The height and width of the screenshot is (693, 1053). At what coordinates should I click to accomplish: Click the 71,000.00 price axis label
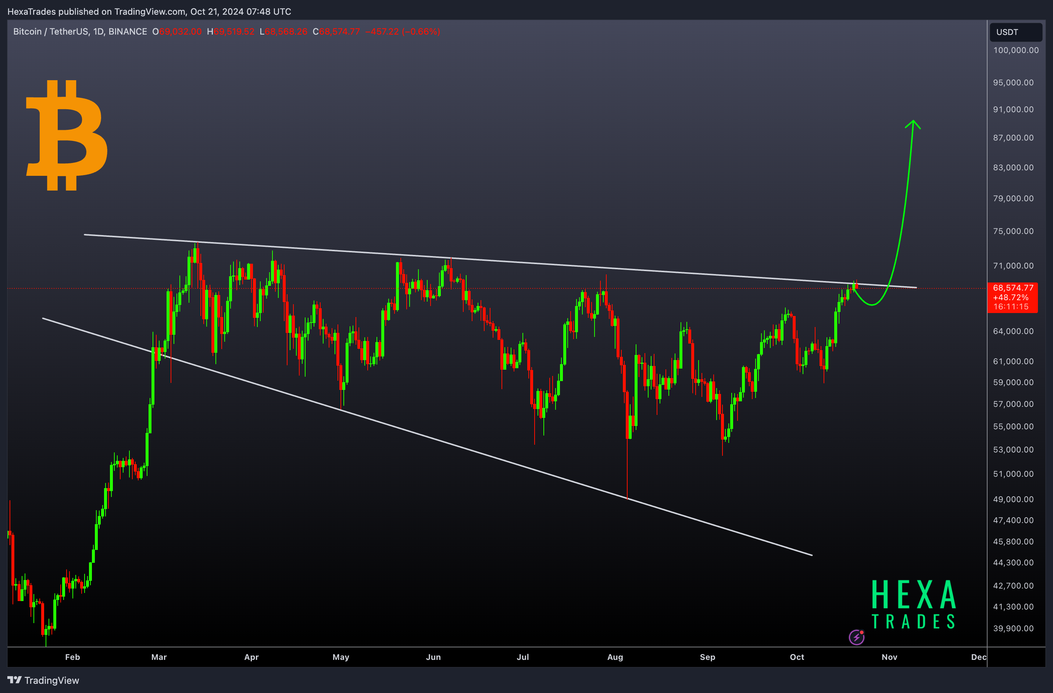point(1013,266)
